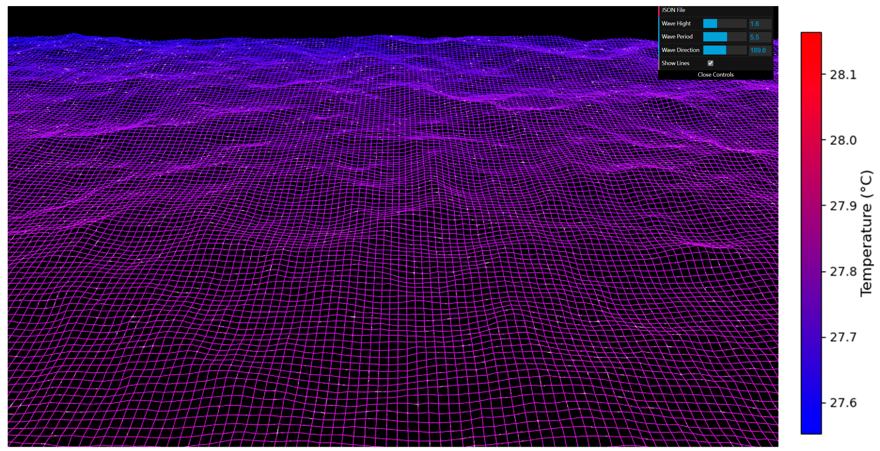Adjust the Wave Direction slider
The image size is (880, 451).
[x=724, y=50]
